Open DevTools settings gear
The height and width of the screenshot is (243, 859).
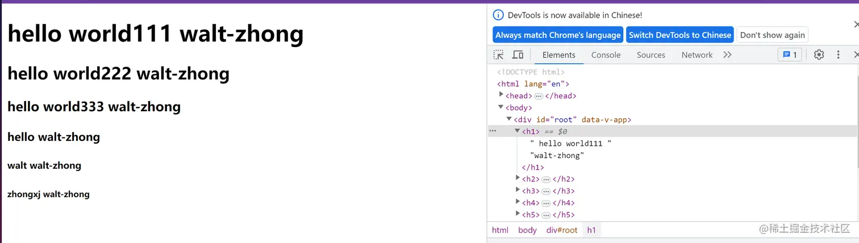coord(819,55)
